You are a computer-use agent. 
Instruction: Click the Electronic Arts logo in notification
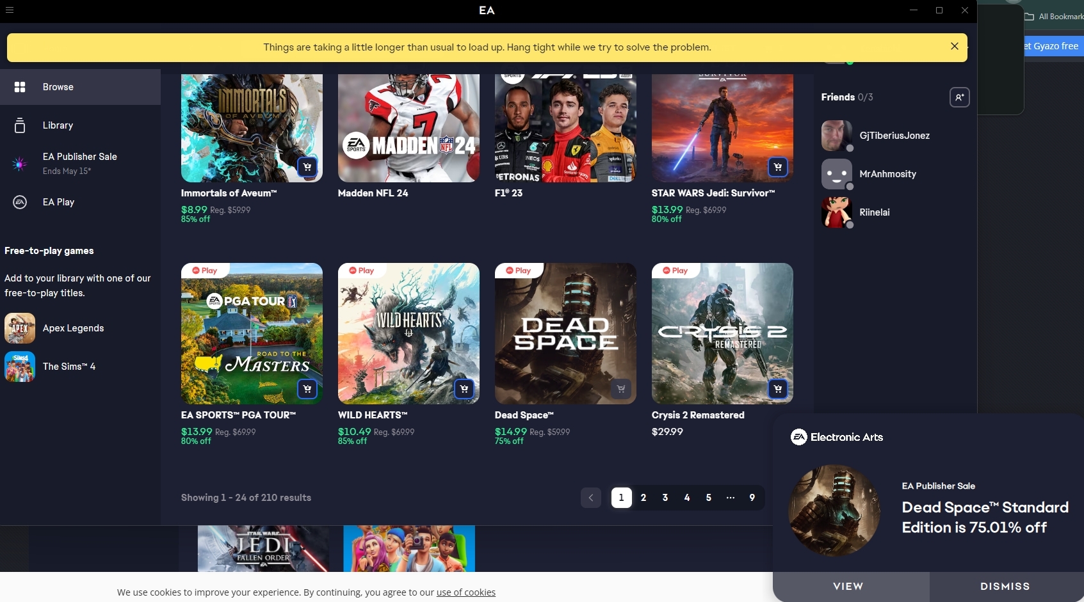click(837, 437)
